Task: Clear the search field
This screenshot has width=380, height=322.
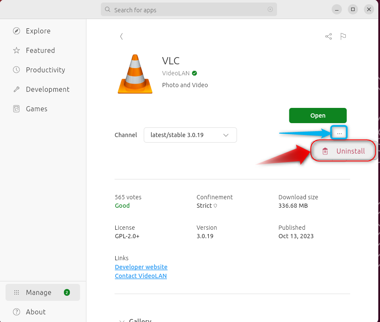Action: (x=270, y=9)
